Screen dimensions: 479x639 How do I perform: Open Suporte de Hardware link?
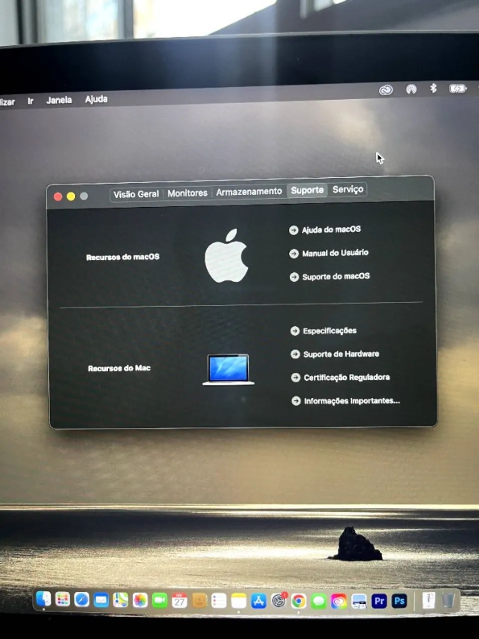335,354
